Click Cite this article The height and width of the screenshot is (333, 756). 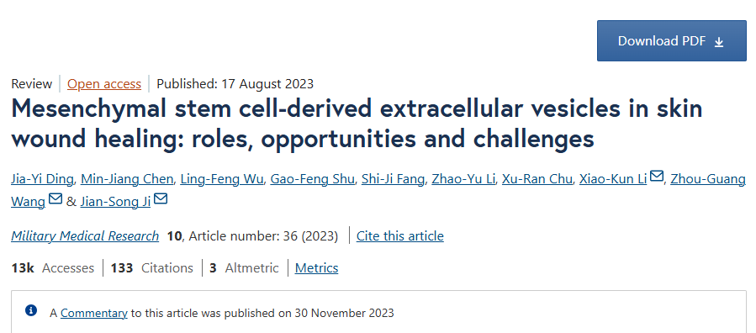pos(400,236)
